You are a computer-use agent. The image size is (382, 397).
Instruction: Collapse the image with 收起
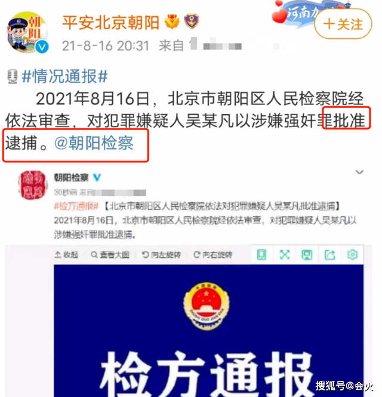[66, 255]
